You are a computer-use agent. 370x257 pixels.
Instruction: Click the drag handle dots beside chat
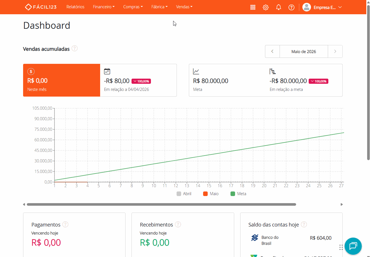click(341, 247)
